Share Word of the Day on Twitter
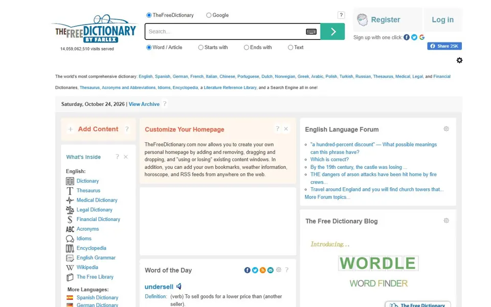 click(x=255, y=270)
